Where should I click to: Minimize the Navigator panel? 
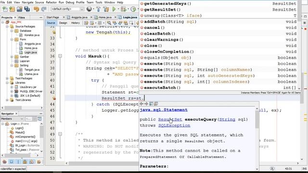41,113
